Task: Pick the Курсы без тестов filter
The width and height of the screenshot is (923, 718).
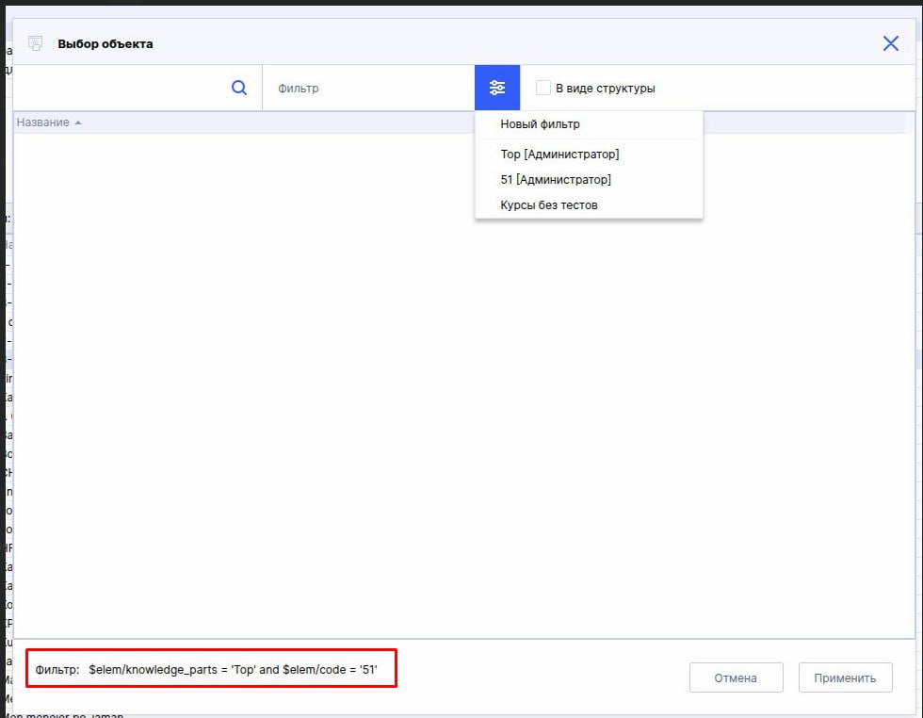Action: [x=548, y=204]
